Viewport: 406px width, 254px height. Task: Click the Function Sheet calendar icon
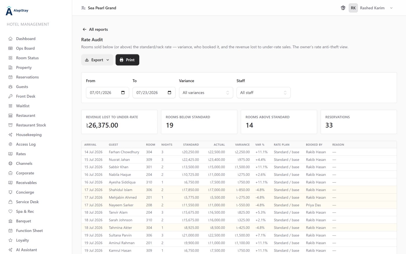pos(10,230)
